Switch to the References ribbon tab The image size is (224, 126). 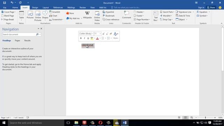point(58,8)
